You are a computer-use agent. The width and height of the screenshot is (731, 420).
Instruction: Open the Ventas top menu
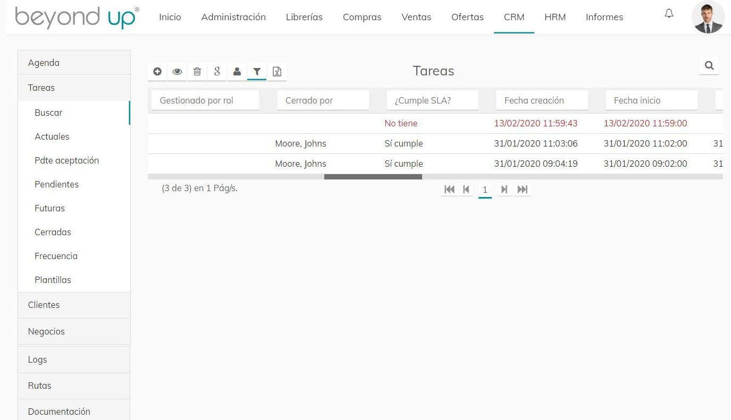416,17
